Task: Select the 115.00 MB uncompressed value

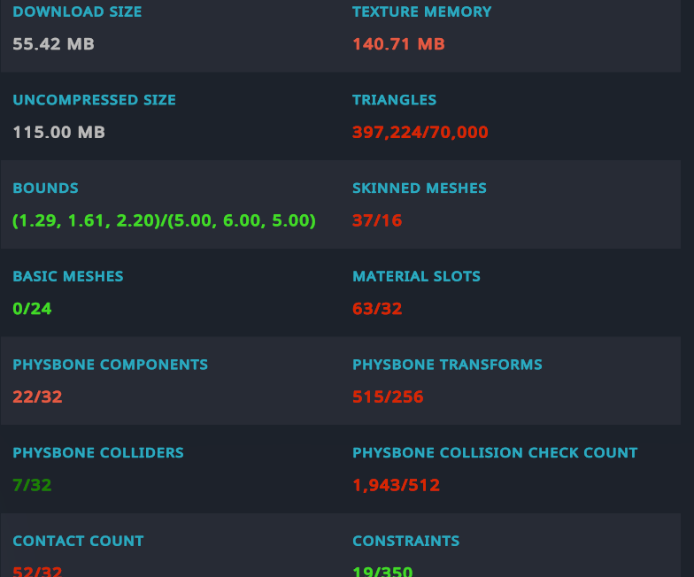Action: click(x=58, y=132)
